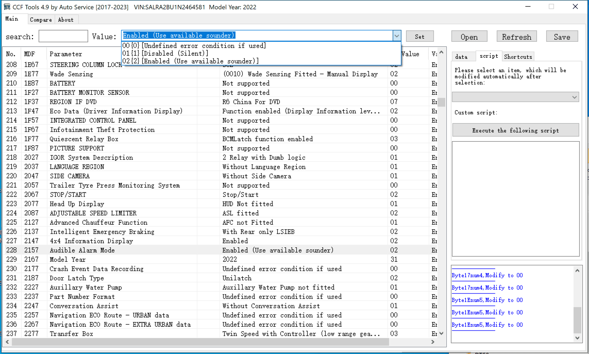
Task: Choose Undefined error condition option
Action: (194, 45)
